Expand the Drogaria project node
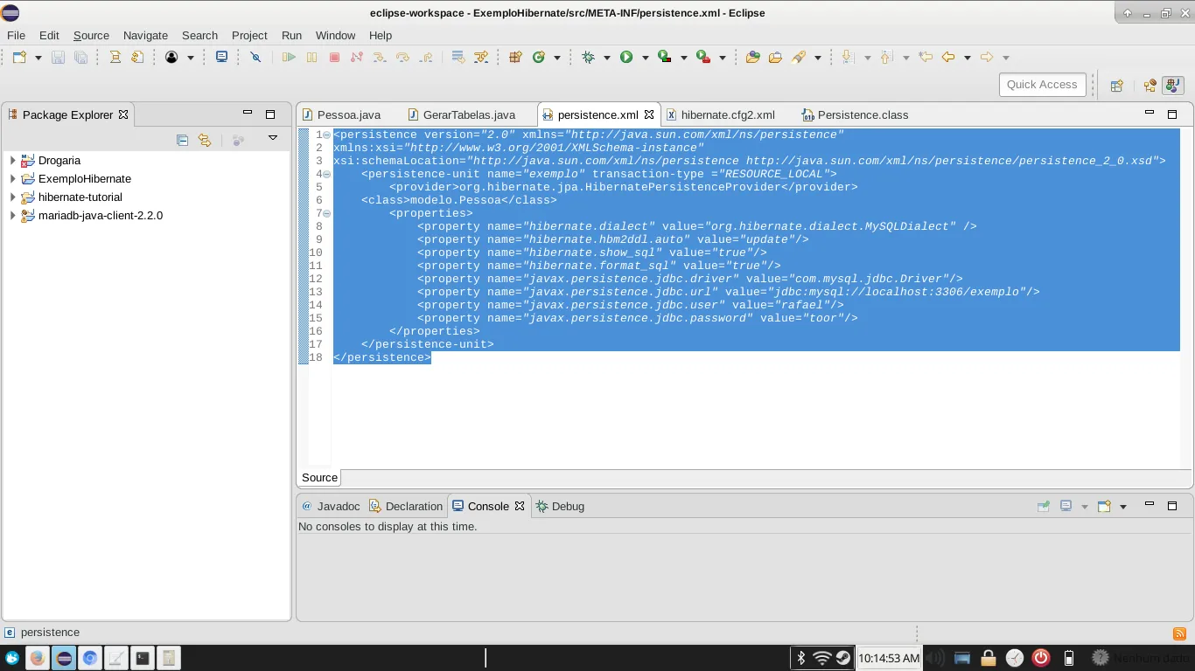Image resolution: width=1195 pixels, height=671 pixels. point(12,161)
